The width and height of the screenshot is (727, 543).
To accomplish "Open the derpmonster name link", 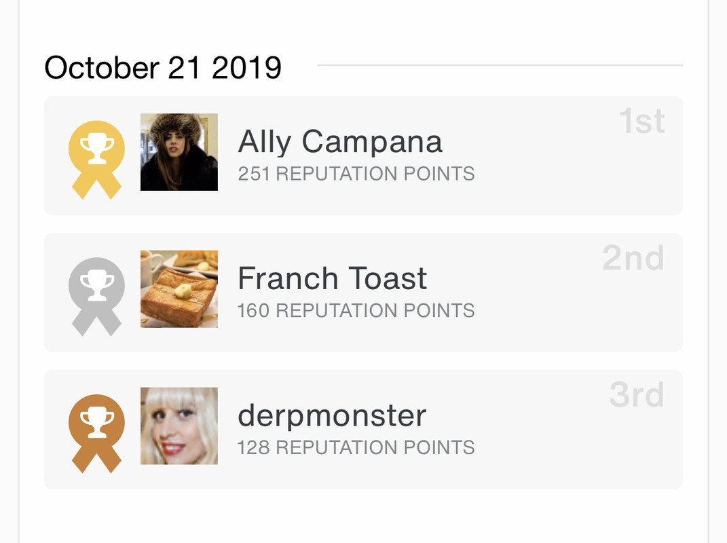I will (x=332, y=416).
